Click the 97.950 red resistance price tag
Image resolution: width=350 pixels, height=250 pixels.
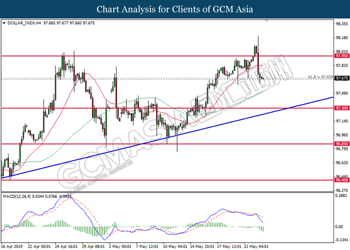pos(341,56)
